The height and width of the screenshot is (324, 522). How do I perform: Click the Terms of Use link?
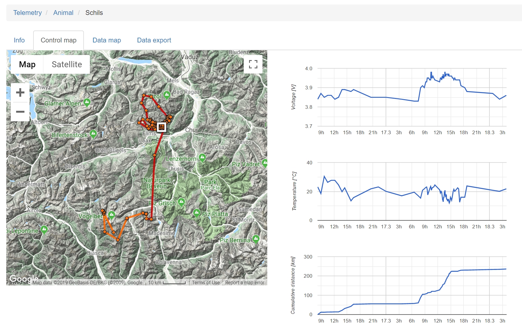pyautogui.click(x=206, y=282)
